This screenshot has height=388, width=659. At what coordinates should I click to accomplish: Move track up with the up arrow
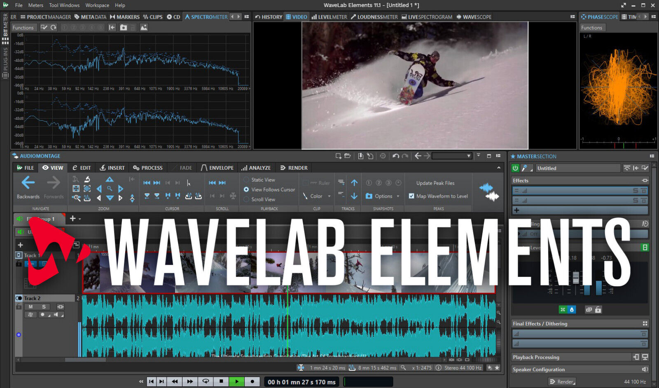coord(354,183)
